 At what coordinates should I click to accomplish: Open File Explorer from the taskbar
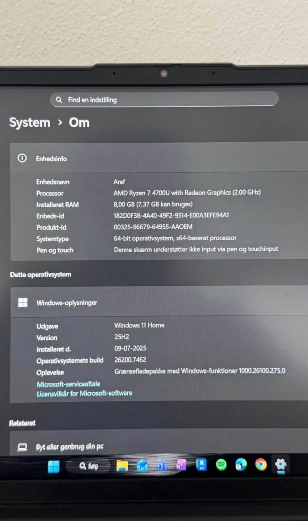click(x=122, y=466)
